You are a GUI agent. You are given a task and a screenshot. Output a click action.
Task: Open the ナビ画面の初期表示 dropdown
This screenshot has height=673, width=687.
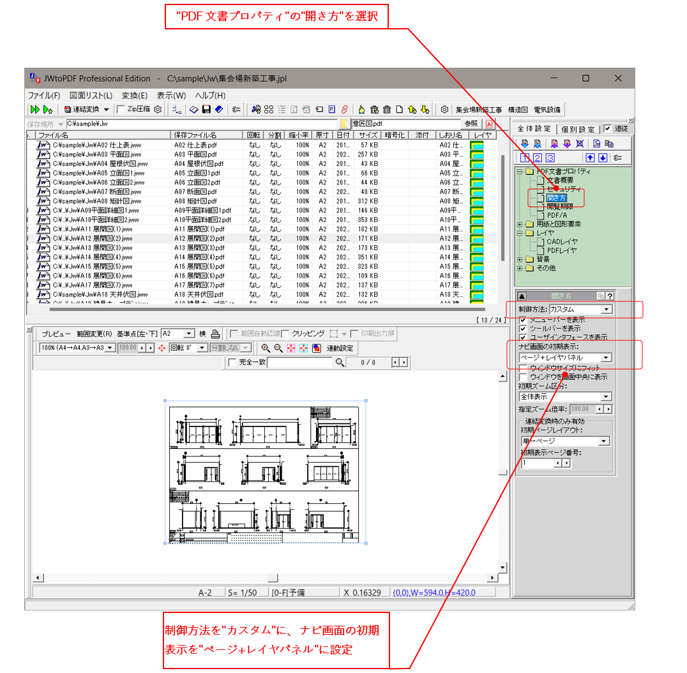tap(607, 358)
